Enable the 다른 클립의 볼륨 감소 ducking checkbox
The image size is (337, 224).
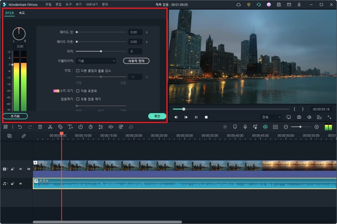coord(77,71)
